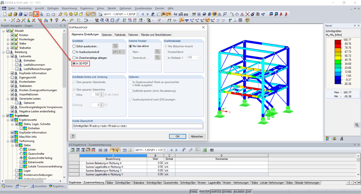Collapse the Ergebnisse tree node
This screenshot has height=194, width=361.
point(3,116)
